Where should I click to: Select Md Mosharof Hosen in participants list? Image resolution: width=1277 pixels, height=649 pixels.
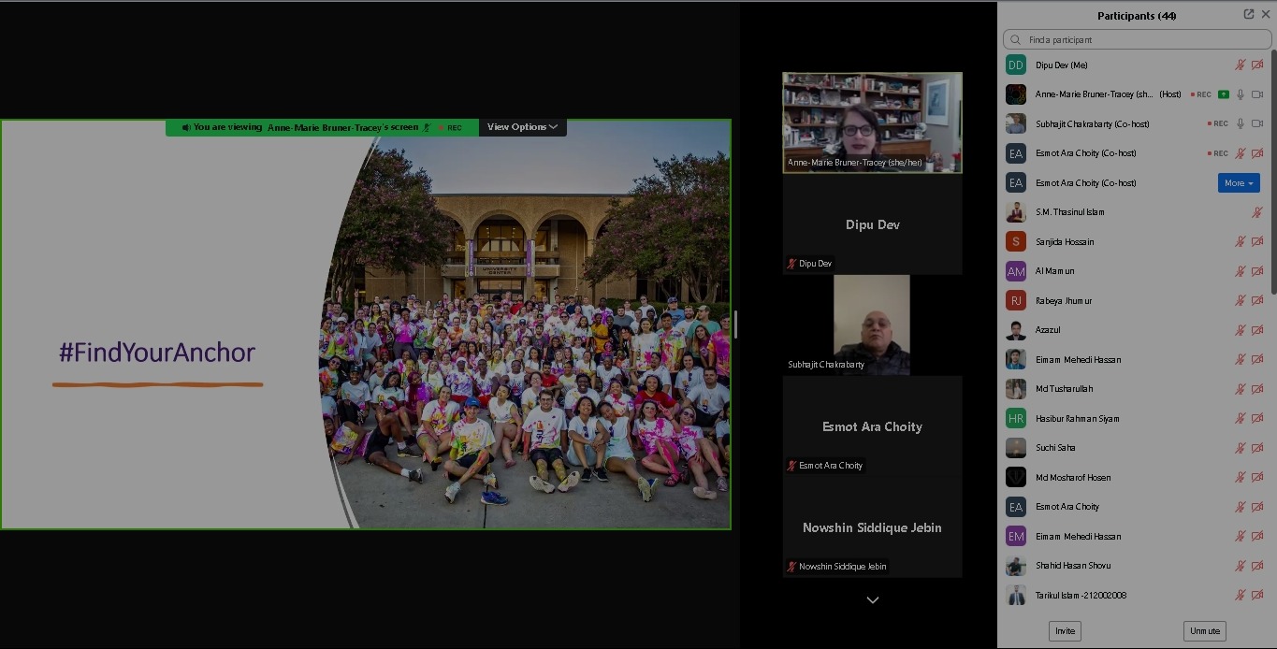(x=1072, y=478)
